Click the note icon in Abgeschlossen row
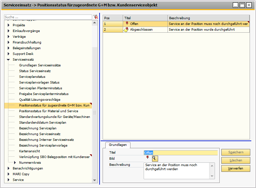This screenshot has width=256, height=188. point(126,30)
